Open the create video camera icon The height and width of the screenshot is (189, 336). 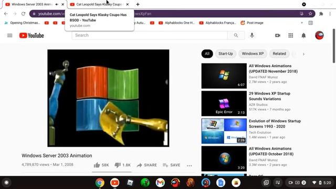point(278,35)
